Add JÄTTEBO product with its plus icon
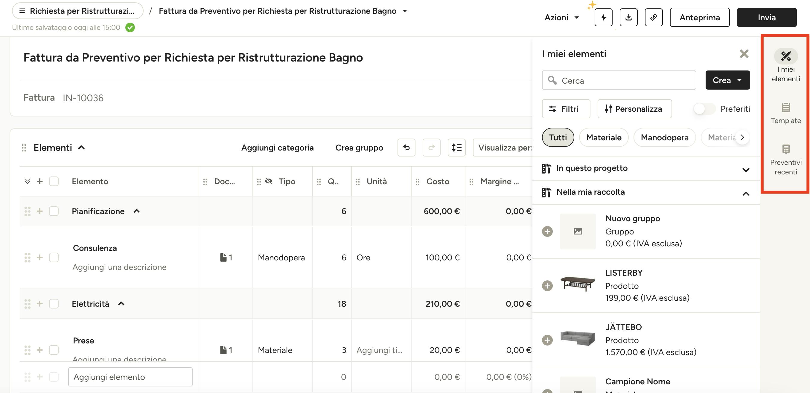 [x=547, y=340]
